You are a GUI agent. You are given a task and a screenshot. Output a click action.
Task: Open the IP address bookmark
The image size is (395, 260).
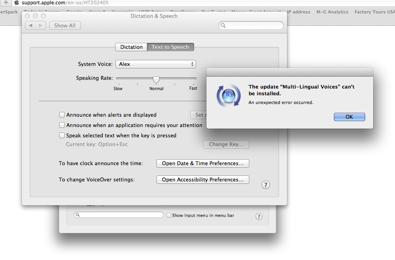(x=299, y=12)
